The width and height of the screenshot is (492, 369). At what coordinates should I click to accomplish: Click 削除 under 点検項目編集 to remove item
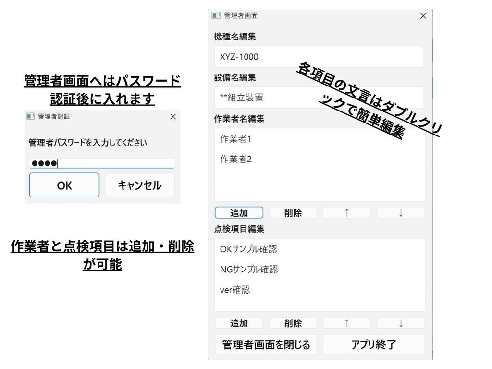coord(293,323)
